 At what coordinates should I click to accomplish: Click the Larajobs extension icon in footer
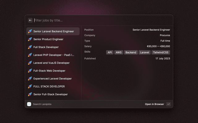(x=29, y=104)
